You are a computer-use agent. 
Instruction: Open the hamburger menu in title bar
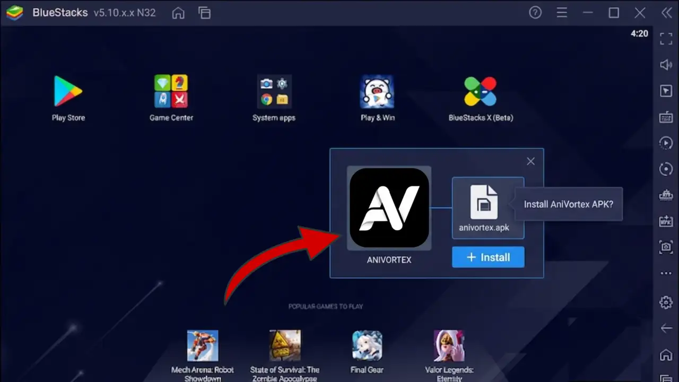click(562, 13)
